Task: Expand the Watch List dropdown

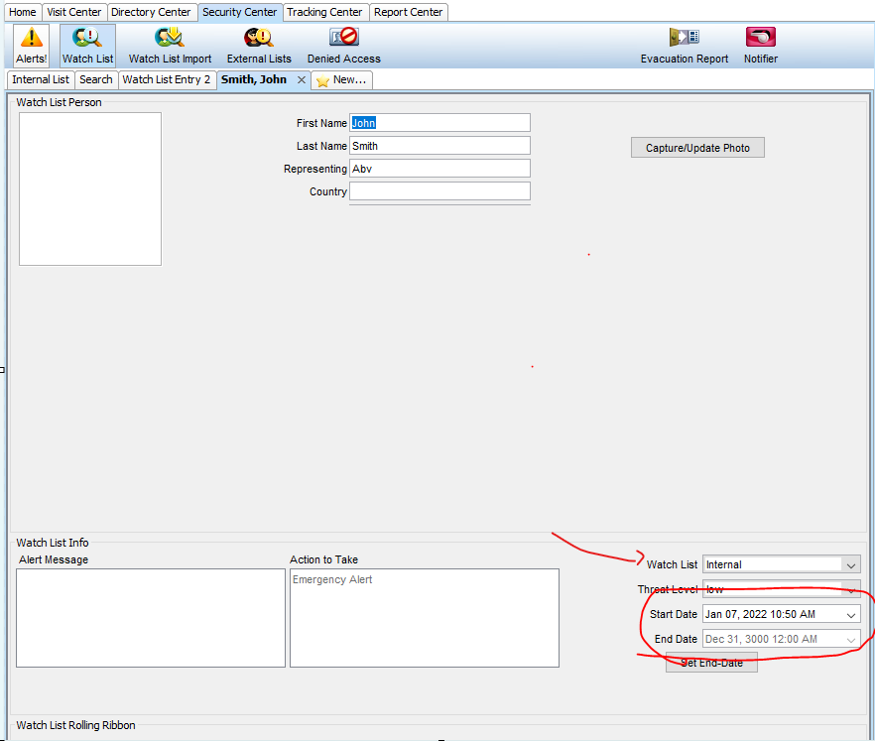Action: [850, 564]
